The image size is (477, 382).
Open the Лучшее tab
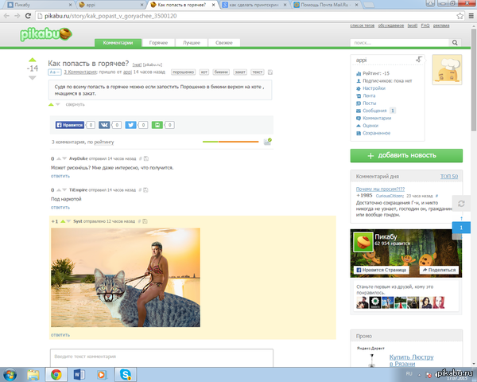coord(191,42)
